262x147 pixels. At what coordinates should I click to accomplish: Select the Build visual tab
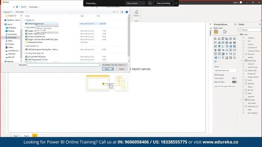[x=216, y=32]
